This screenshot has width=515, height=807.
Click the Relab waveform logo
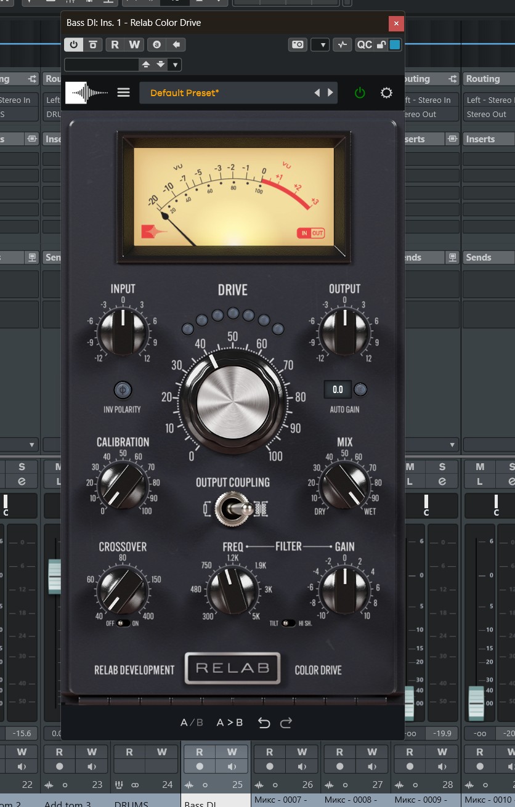coord(87,93)
